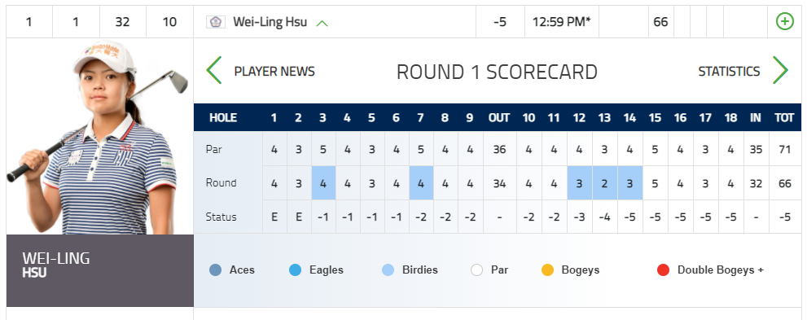This screenshot has height=320, width=807.
Task: Click the Round 1 Scorecard heading
Action: (497, 72)
